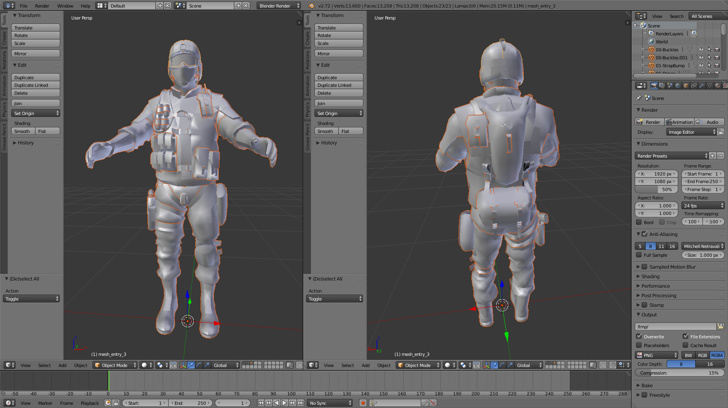This screenshot has height=408, width=728.
Task: Click the Duplicate Linked button in the left tool panel
Action: click(36, 85)
